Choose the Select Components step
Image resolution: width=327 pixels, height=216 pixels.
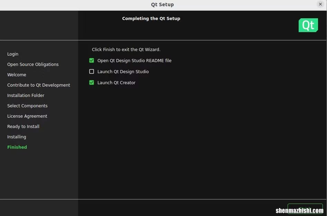point(27,106)
